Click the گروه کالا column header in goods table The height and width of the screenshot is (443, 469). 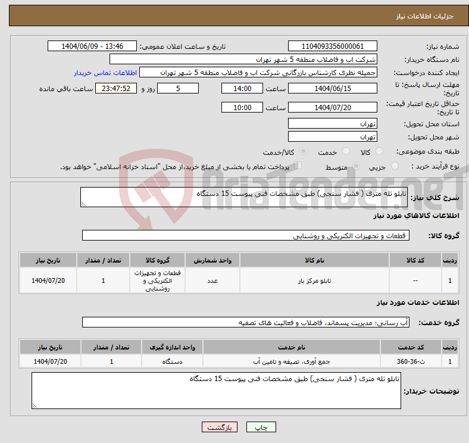pyautogui.click(x=157, y=260)
